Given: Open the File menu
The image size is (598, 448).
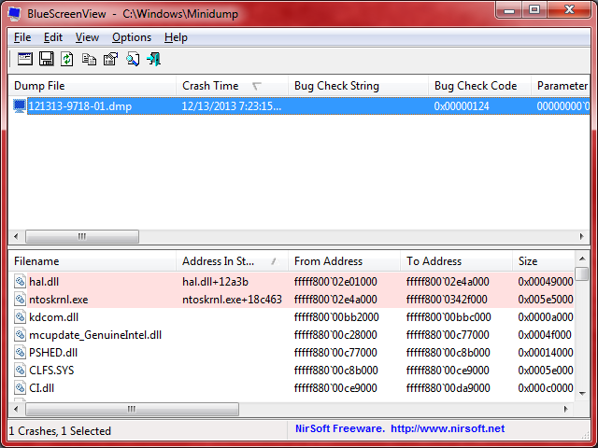Looking at the screenshot, I should pos(22,37).
